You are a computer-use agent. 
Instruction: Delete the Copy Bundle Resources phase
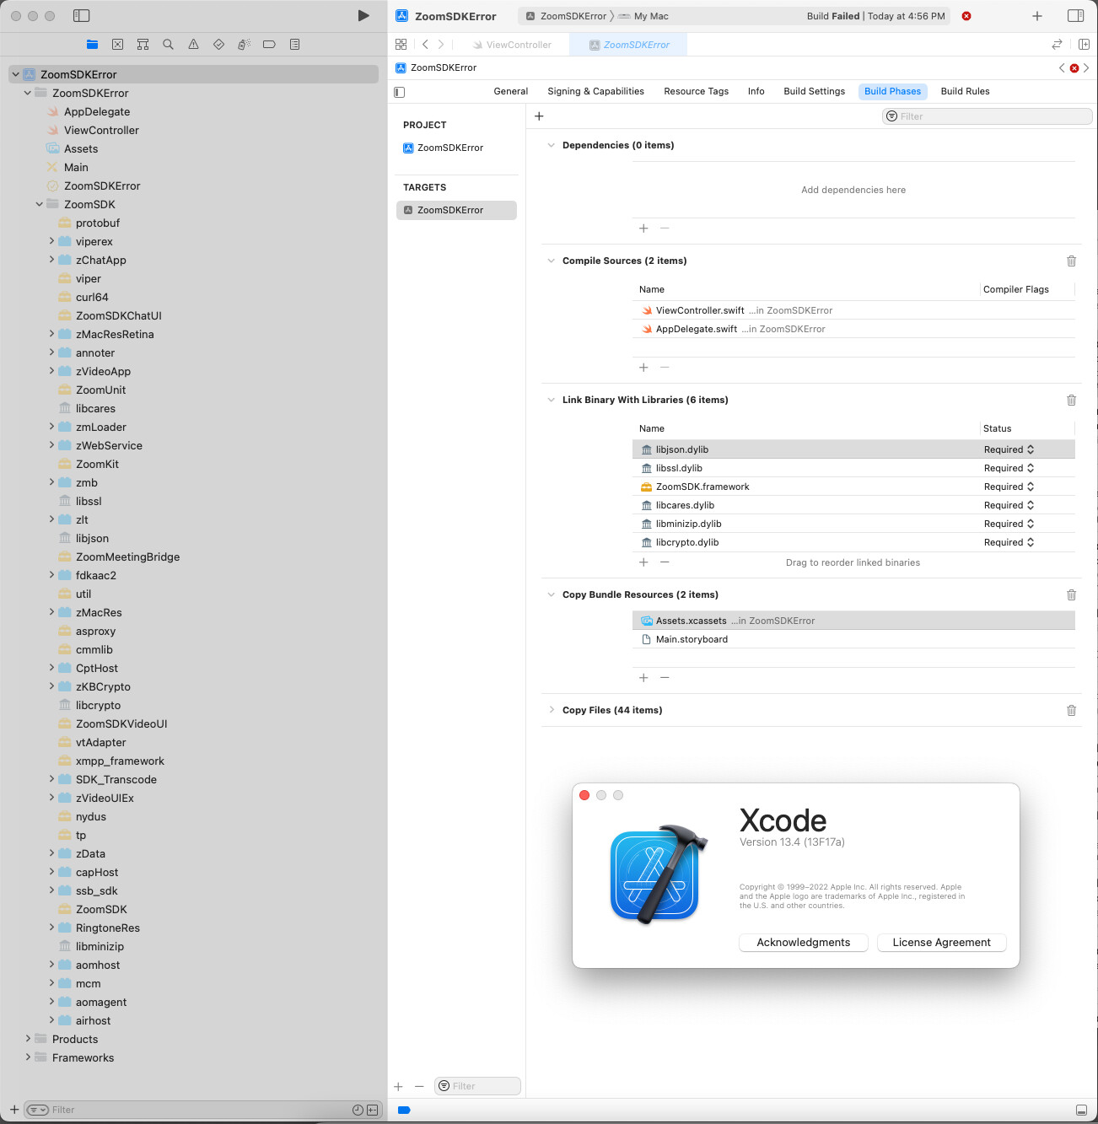click(x=1071, y=595)
